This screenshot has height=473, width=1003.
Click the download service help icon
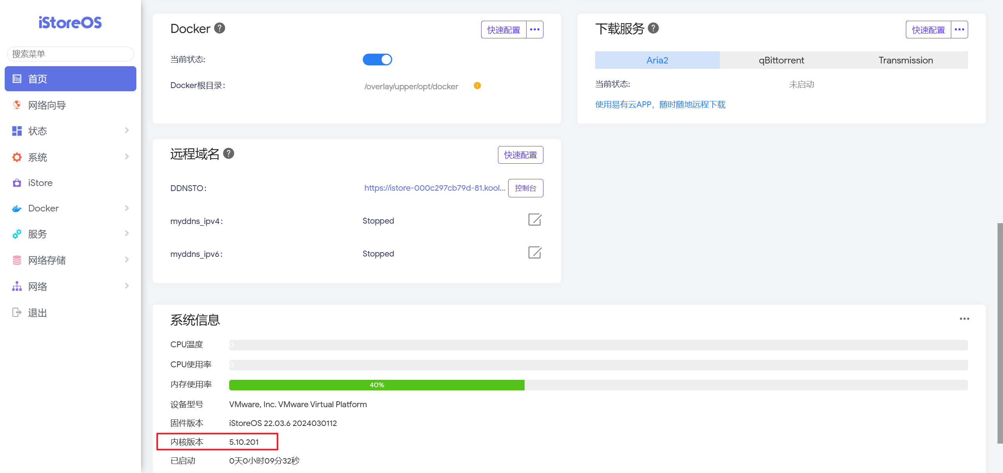click(653, 28)
